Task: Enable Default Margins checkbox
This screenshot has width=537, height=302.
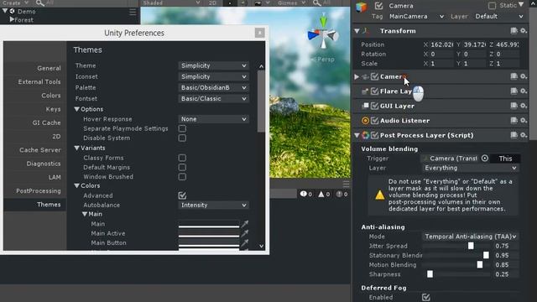Action: pyautogui.click(x=182, y=168)
